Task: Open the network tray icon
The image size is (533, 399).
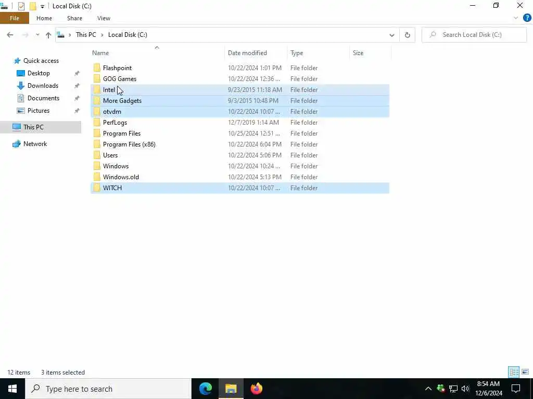Action: (x=453, y=389)
